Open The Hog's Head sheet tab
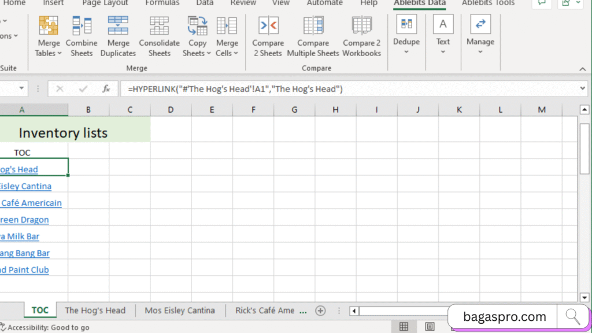Screen dimensions: 592x333 [x=95, y=310]
